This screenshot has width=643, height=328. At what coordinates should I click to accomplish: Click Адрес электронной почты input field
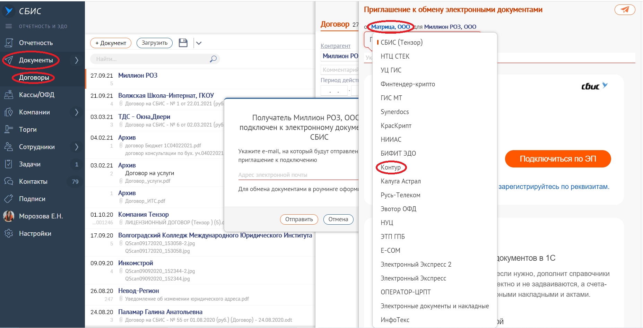pos(298,175)
